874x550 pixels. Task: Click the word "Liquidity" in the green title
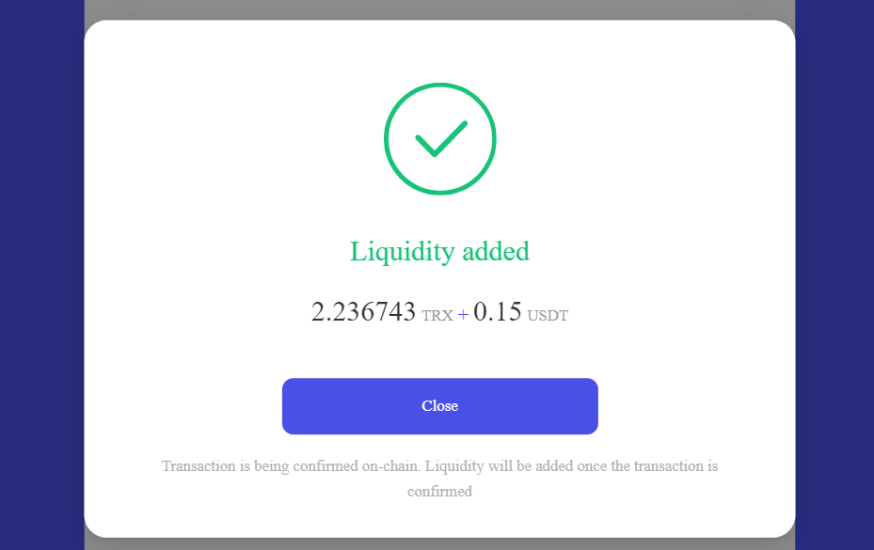(402, 252)
